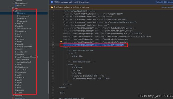Click the '.modal {' selector line

tap(72, 65)
